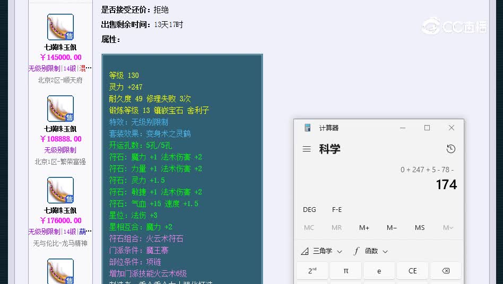Click server name 北京1区-繁荣富强
The height and width of the screenshot is (284, 503).
coord(60,162)
